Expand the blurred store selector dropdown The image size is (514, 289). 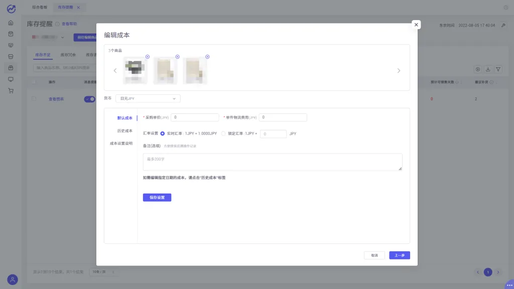coord(48,37)
